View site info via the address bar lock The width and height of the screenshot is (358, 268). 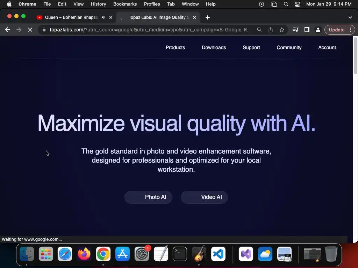(x=44, y=30)
